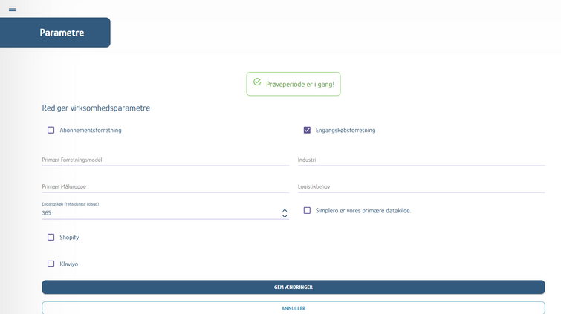
Task: Toggle the Klaviyo checkbox
Action: (x=51, y=264)
